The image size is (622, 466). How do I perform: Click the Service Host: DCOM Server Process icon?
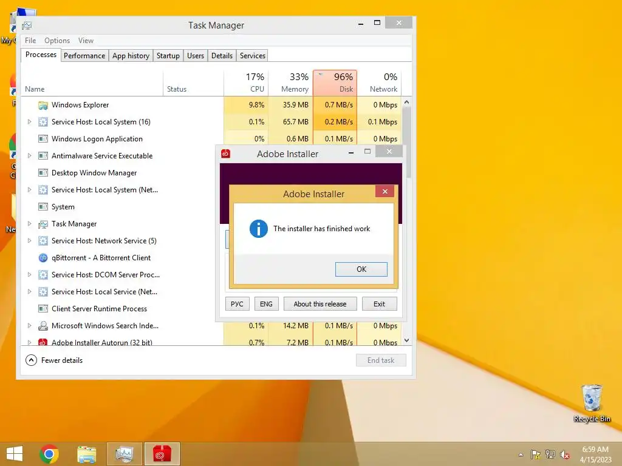[43, 275]
